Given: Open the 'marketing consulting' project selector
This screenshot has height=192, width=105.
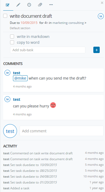Looking at the screenshot, I should tap(68, 23).
